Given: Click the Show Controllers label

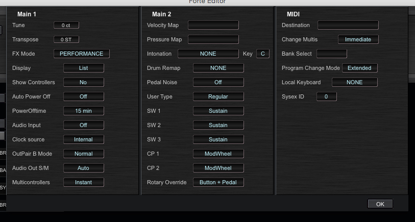Looking at the screenshot, I should tap(34, 82).
